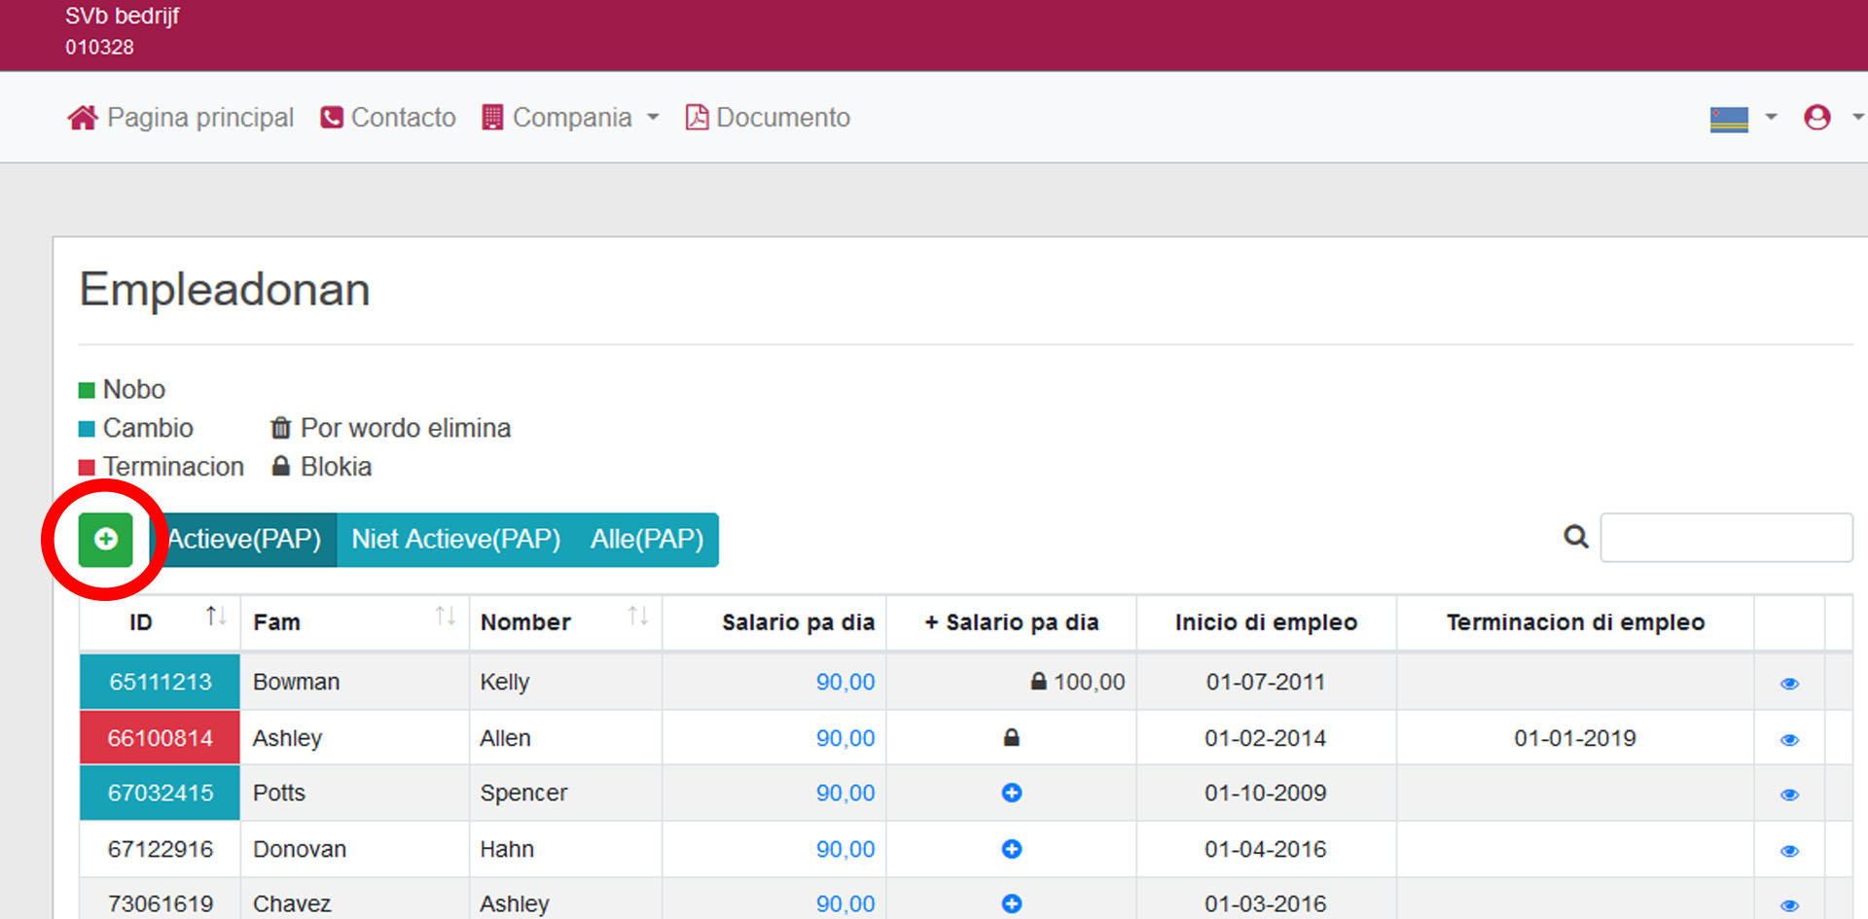View details of employee Bowman via eye icon
Viewport: 1868px width, 919px height.
pyautogui.click(x=1788, y=684)
